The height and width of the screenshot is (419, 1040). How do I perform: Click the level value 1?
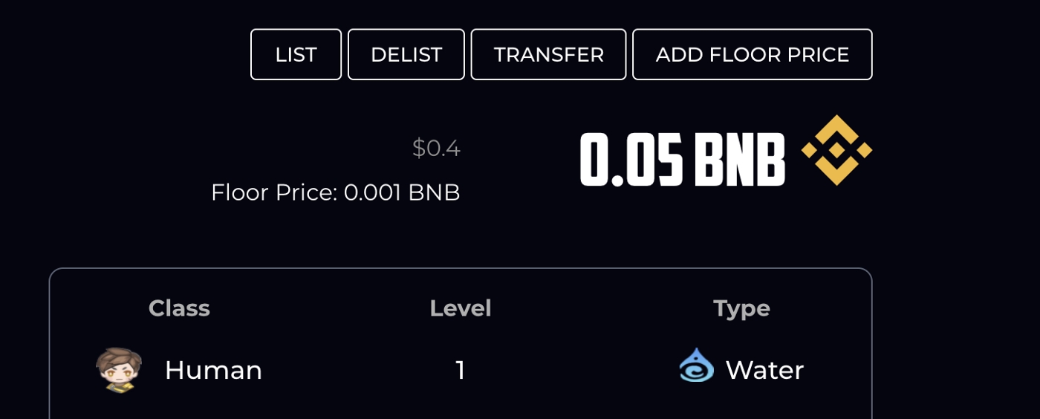coord(461,370)
